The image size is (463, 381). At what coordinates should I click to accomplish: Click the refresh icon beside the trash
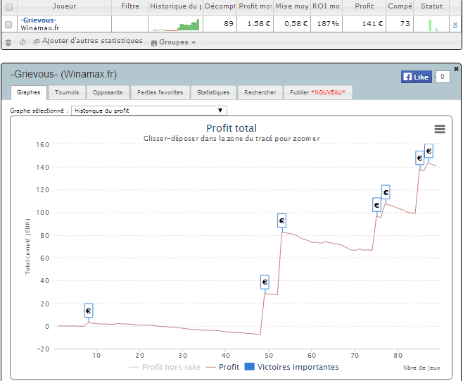[23, 42]
